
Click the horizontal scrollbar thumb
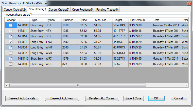(78, 85)
